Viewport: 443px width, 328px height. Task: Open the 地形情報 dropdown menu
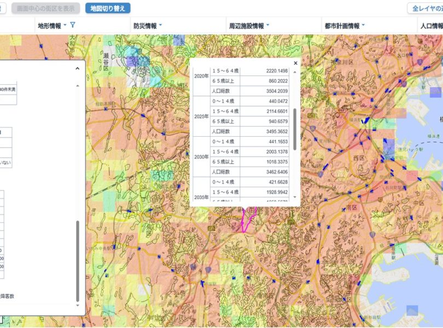tap(52, 25)
